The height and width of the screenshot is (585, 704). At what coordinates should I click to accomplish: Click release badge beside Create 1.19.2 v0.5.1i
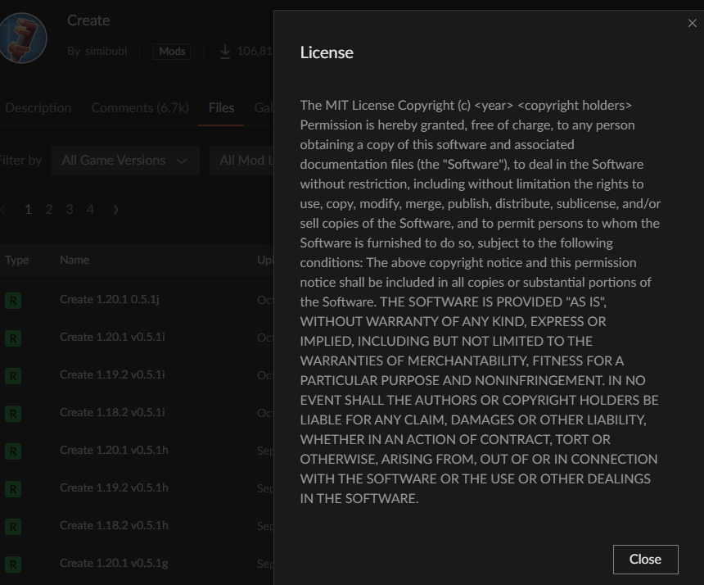pyautogui.click(x=13, y=375)
